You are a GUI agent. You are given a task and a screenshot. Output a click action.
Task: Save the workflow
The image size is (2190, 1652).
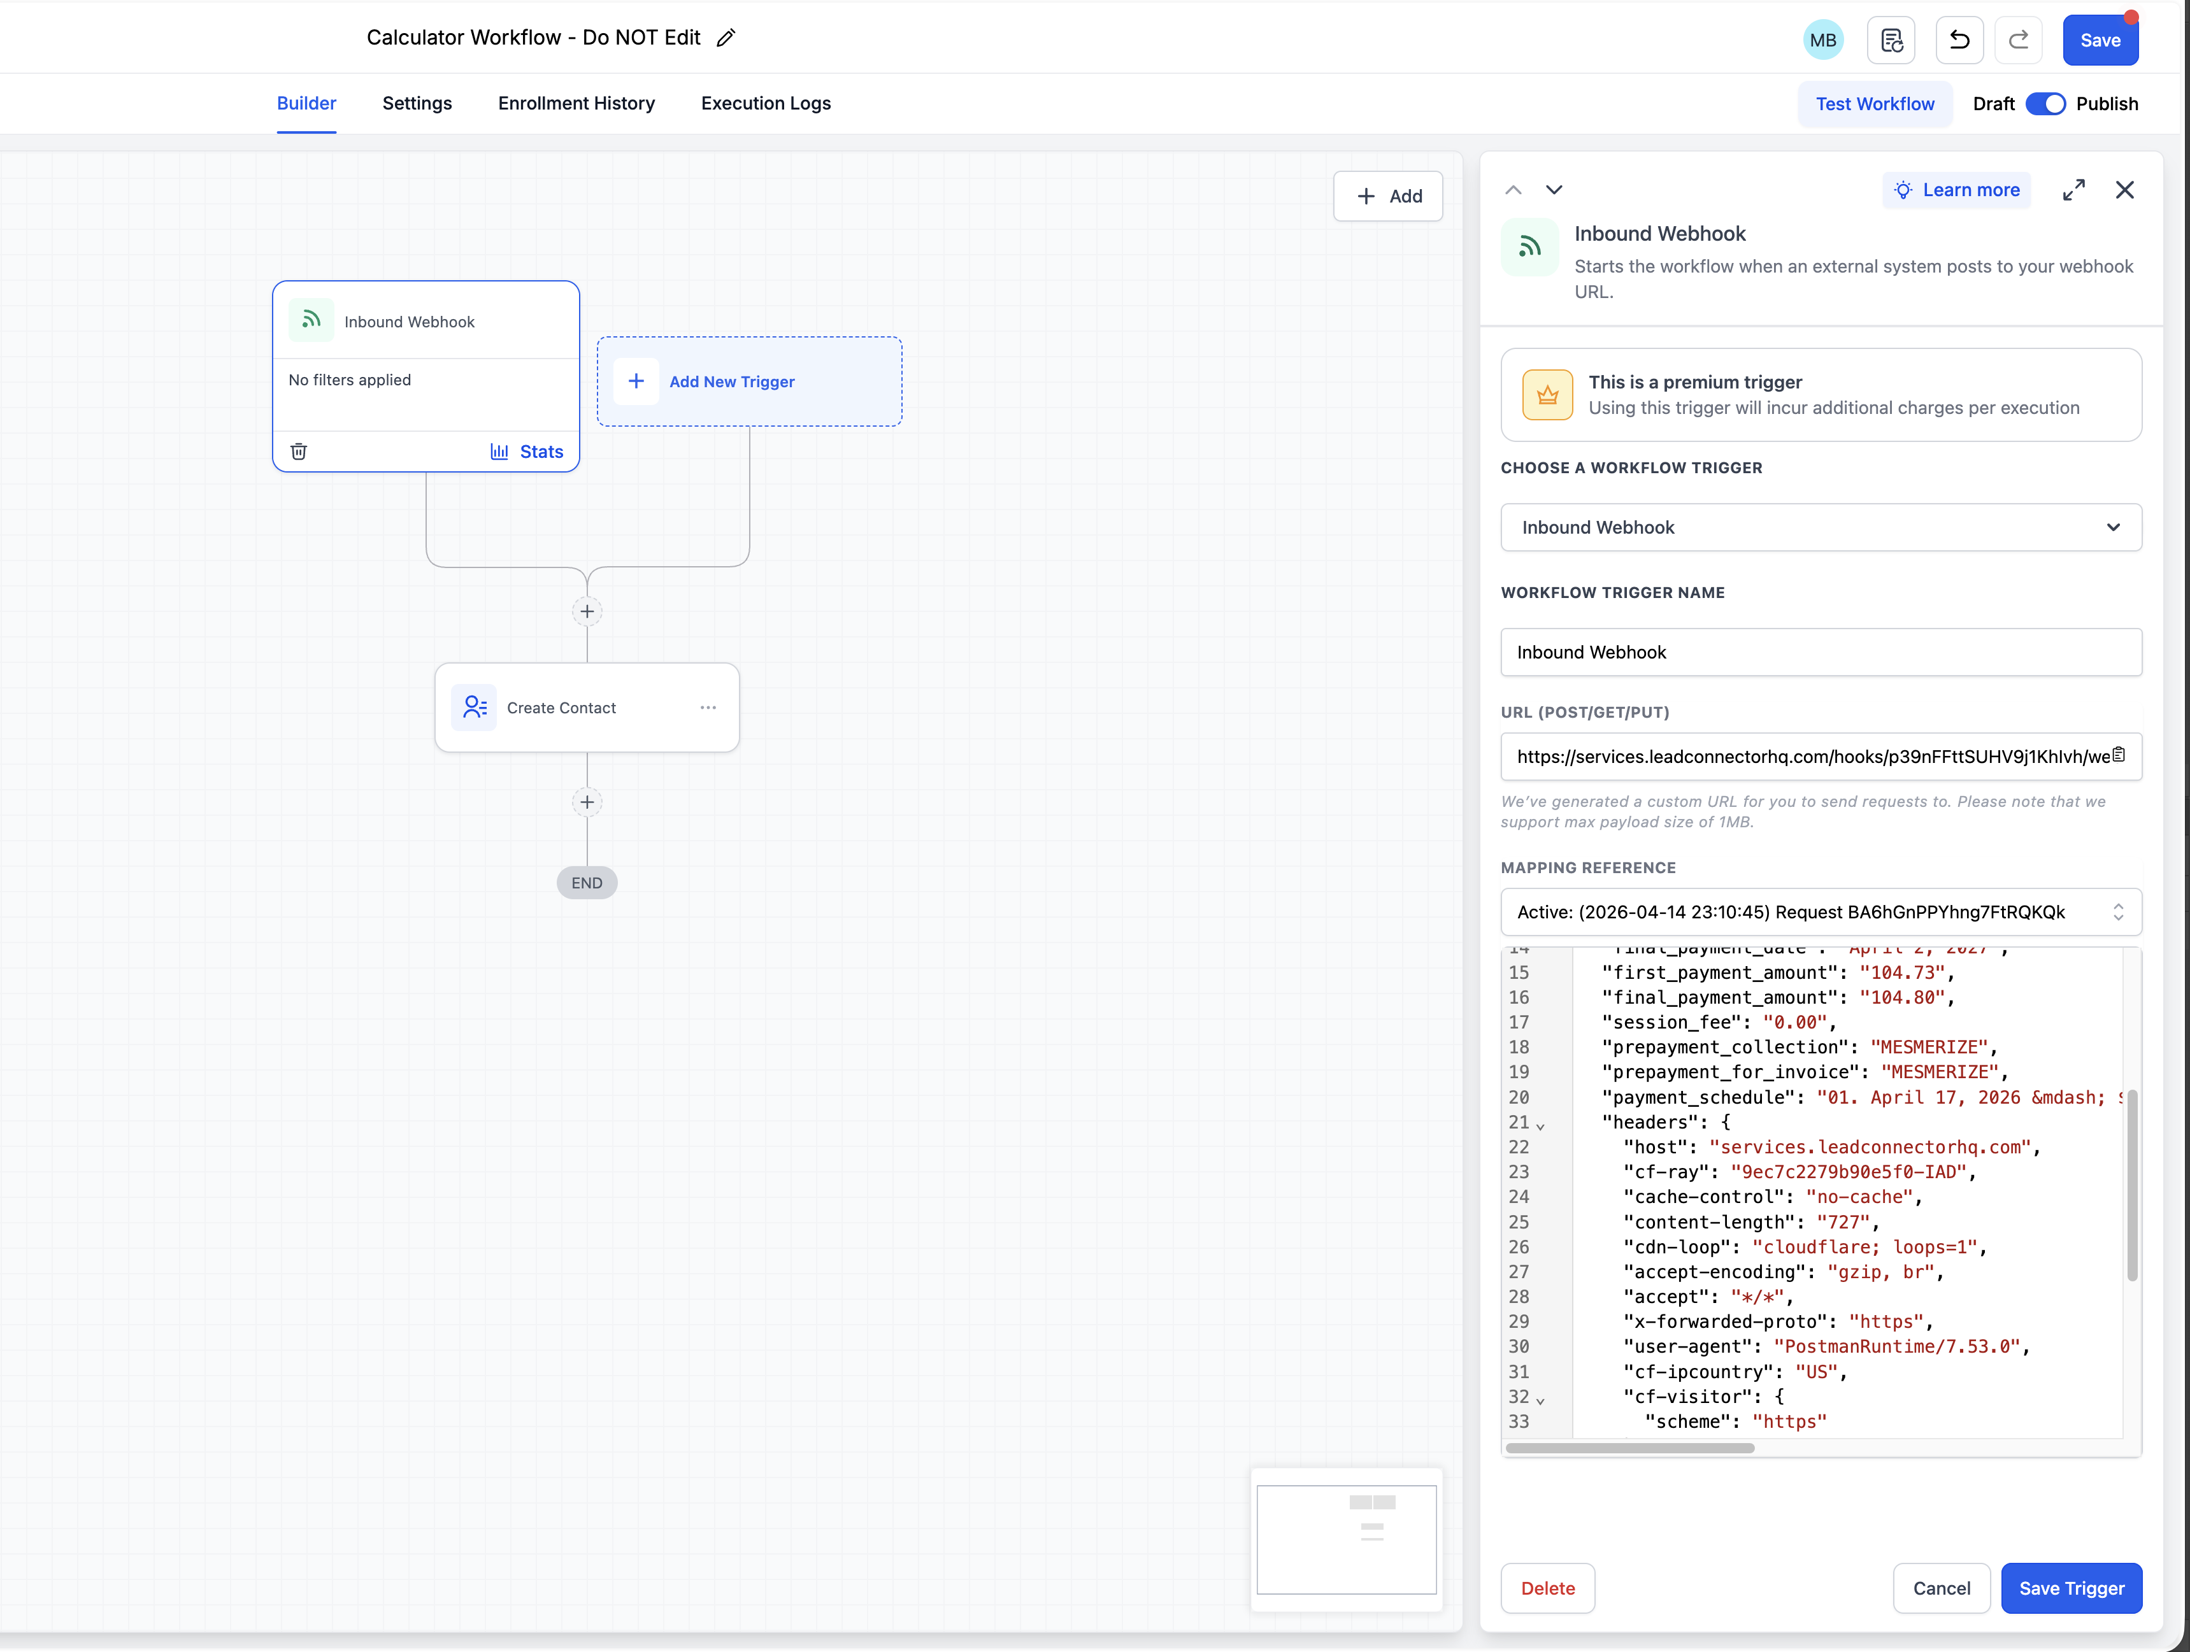pyautogui.click(x=2100, y=41)
